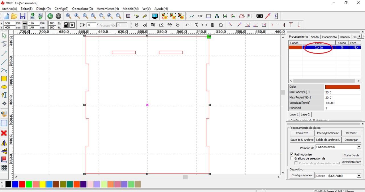The height and width of the screenshot is (192, 365).
Task: Switch to the Documento tab
Action: [x=329, y=37]
